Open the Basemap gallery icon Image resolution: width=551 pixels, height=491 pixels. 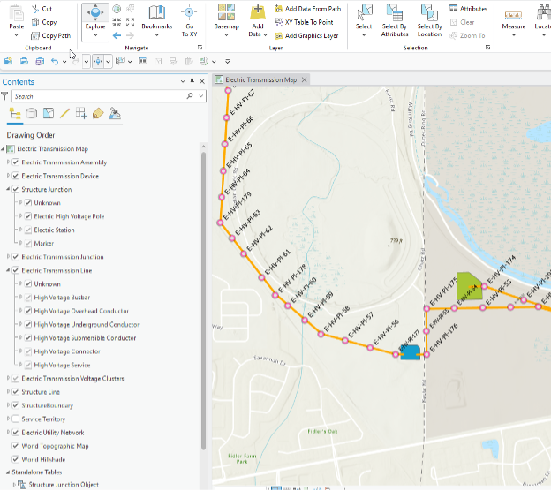(226, 13)
